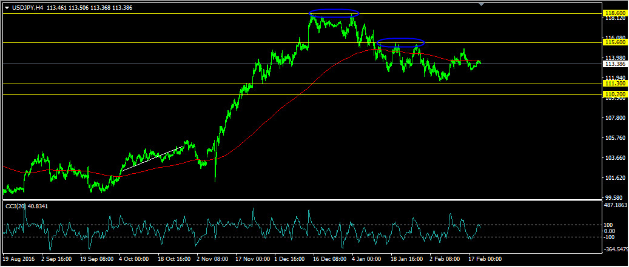The height and width of the screenshot is (267, 629).
Task: Select the USDJPY,H4 symbol label
Action: pos(27,8)
